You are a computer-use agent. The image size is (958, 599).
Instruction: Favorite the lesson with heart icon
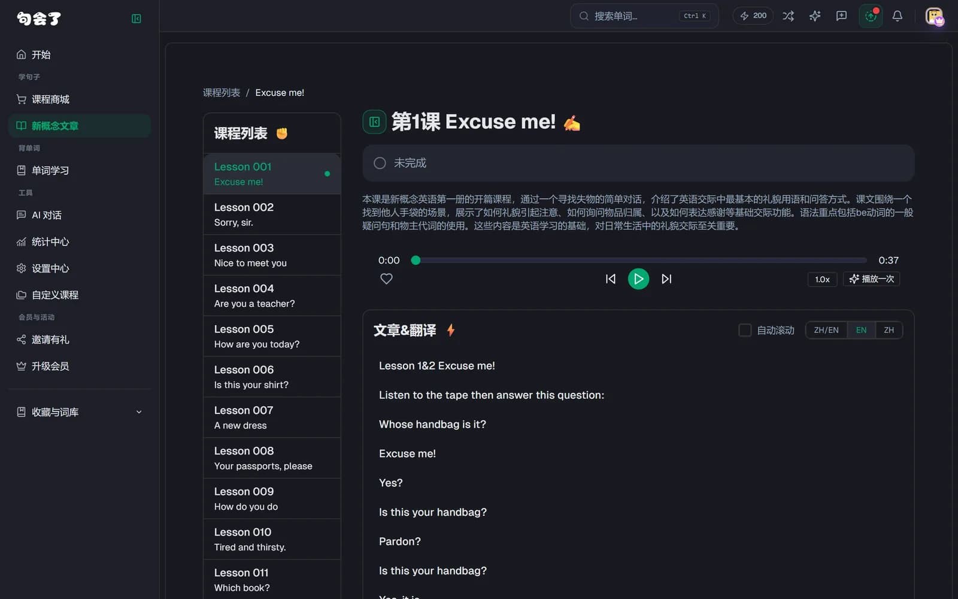click(386, 279)
